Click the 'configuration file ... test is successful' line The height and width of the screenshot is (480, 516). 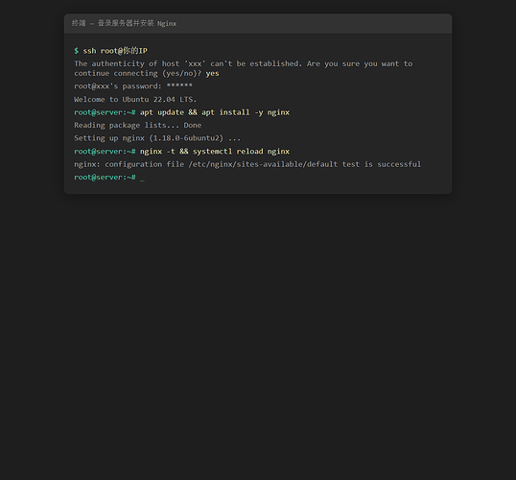pyautogui.click(x=247, y=164)
